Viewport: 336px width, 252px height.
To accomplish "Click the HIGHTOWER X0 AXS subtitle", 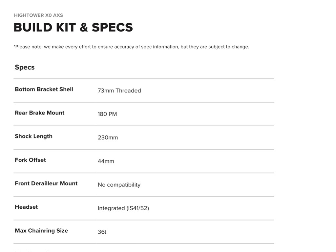I will [38, 15].
